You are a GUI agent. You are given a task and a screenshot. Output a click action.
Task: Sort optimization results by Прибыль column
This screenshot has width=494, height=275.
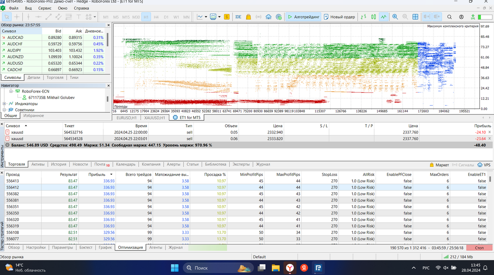97,174
